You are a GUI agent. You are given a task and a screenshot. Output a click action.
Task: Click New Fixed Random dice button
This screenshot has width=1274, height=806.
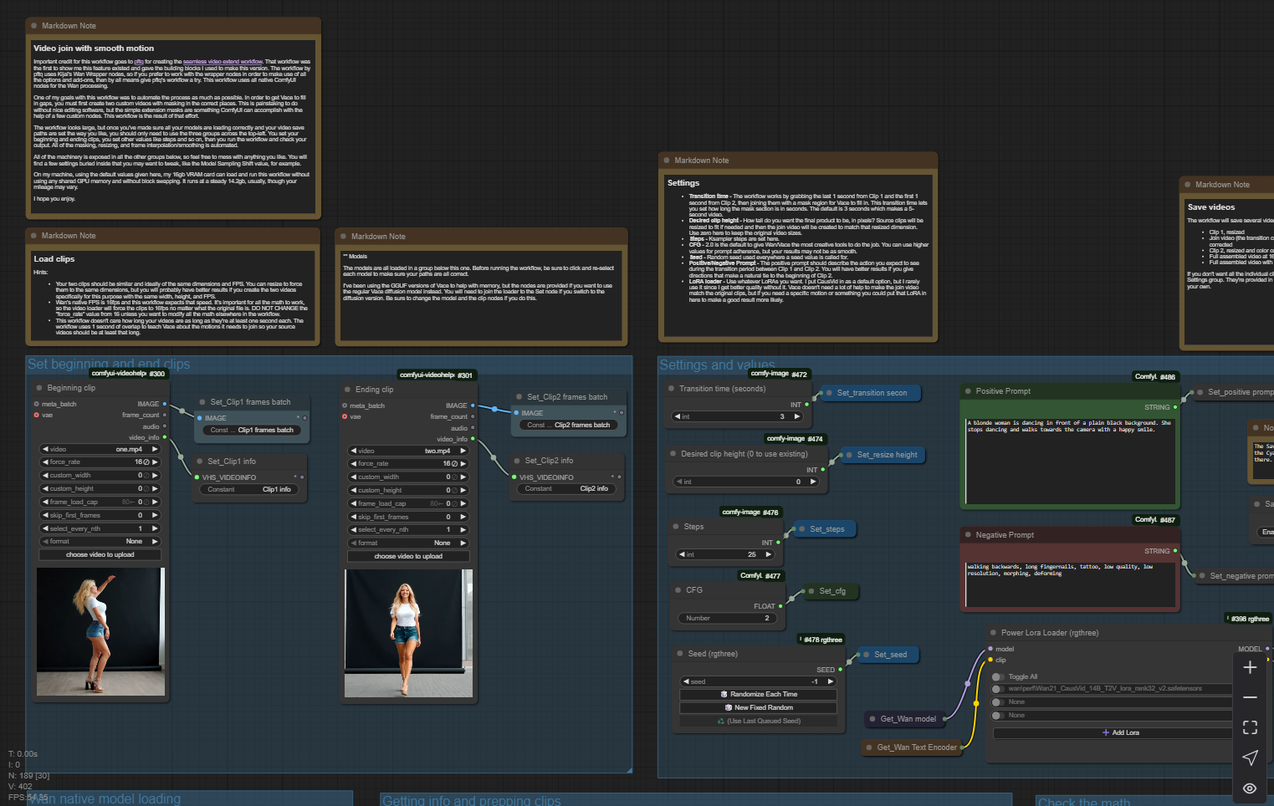[x=758, y=707]
